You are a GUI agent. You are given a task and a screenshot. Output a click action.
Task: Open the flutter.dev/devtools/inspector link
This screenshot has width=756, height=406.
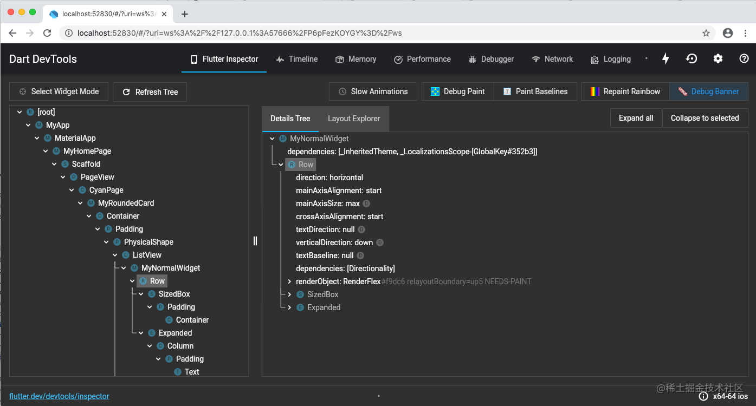(x=59, y=396)
